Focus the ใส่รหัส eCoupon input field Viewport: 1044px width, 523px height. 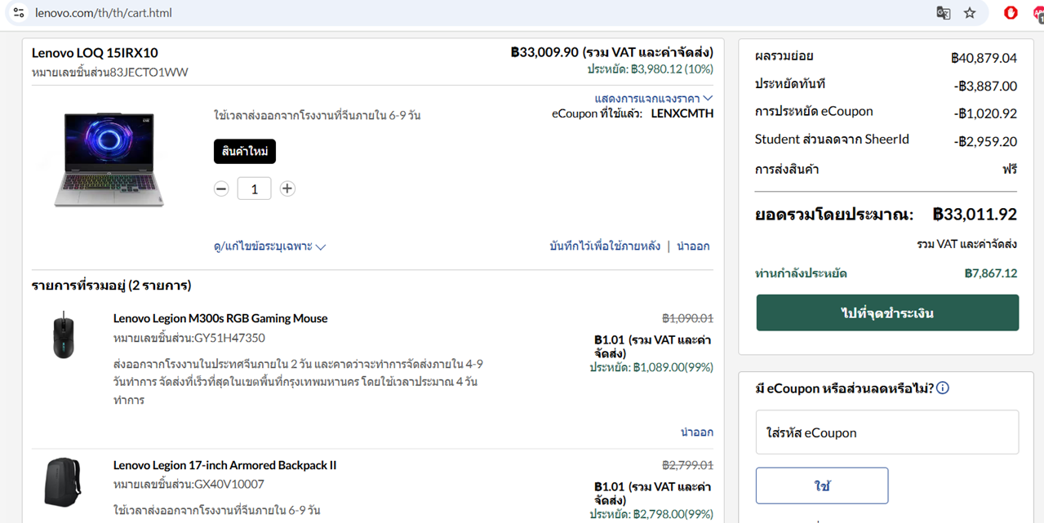[887, 432]
